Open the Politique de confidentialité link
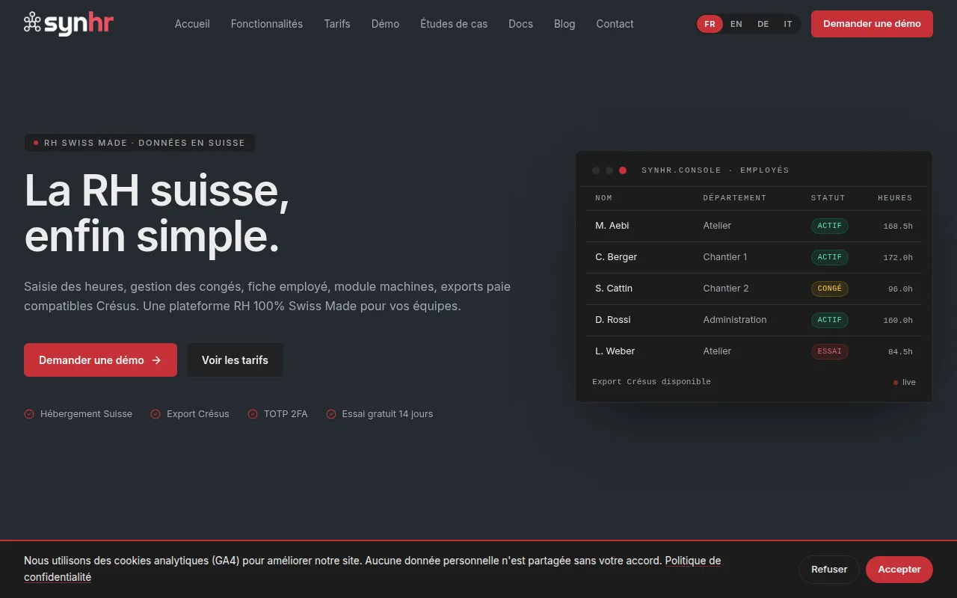The image size is (957, 598). click(x=692, y=561)
